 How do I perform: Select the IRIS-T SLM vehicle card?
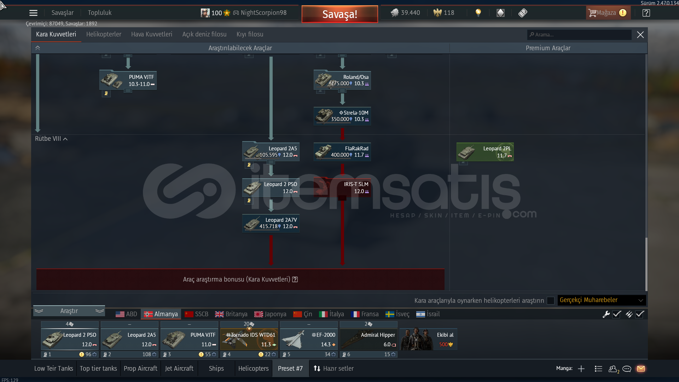tap(342, 187)
